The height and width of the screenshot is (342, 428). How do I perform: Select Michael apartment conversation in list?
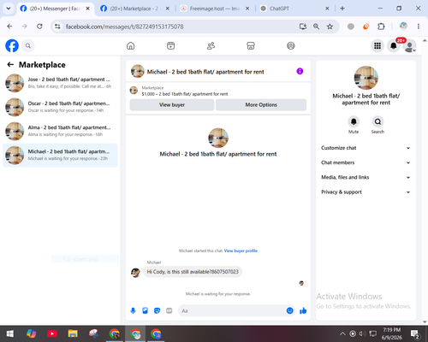point(60,156)
